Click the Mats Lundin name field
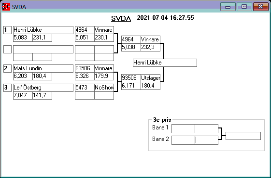 43,68
